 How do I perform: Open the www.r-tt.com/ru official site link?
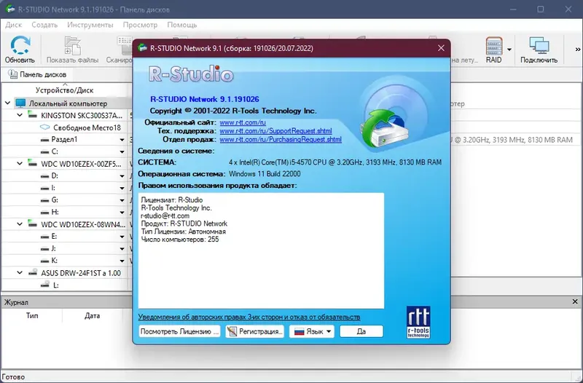[243, 122]
